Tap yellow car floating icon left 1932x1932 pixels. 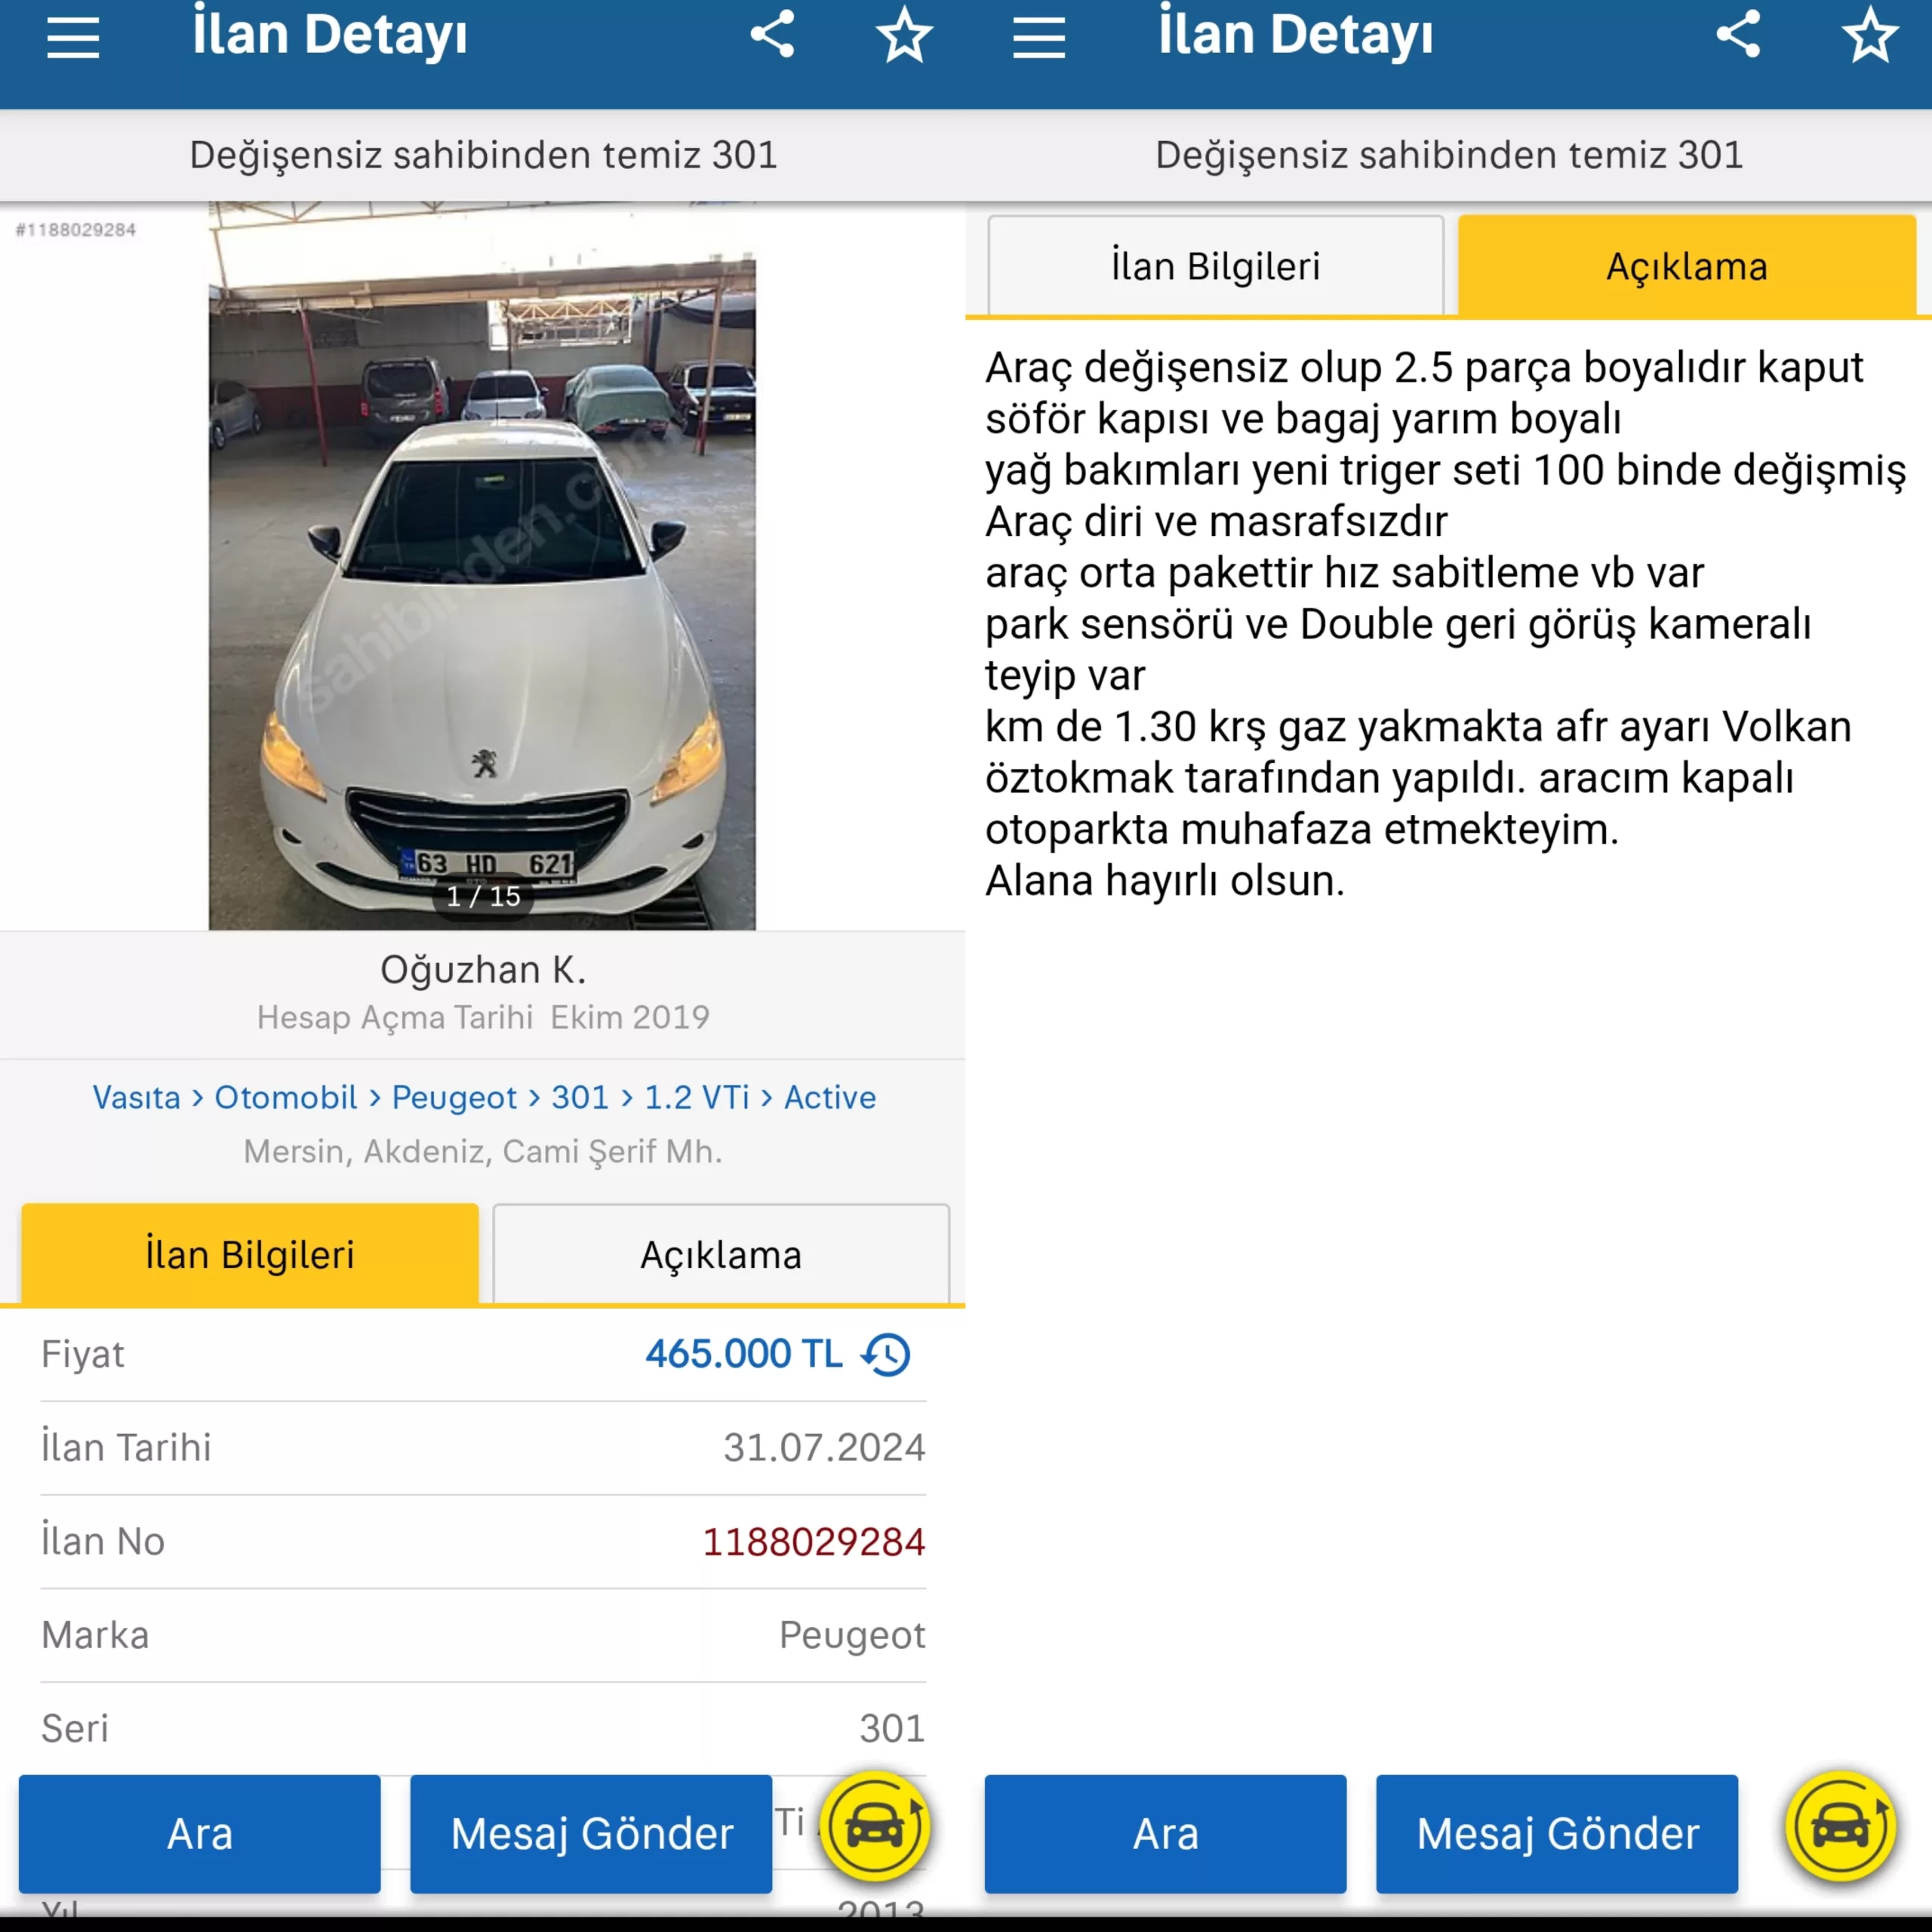point(876,1827)
